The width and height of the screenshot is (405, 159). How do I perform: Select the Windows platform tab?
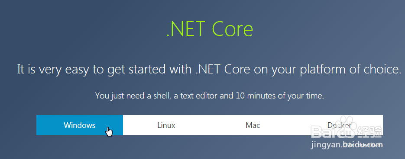click(80, 125)
